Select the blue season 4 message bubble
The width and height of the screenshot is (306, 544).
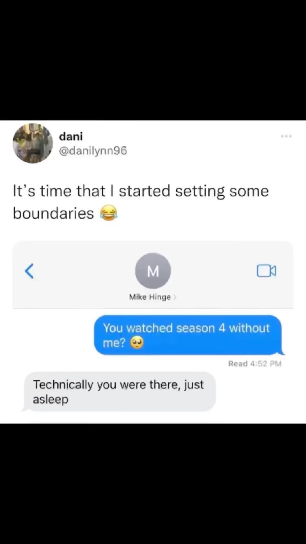(x=189, y=335)
